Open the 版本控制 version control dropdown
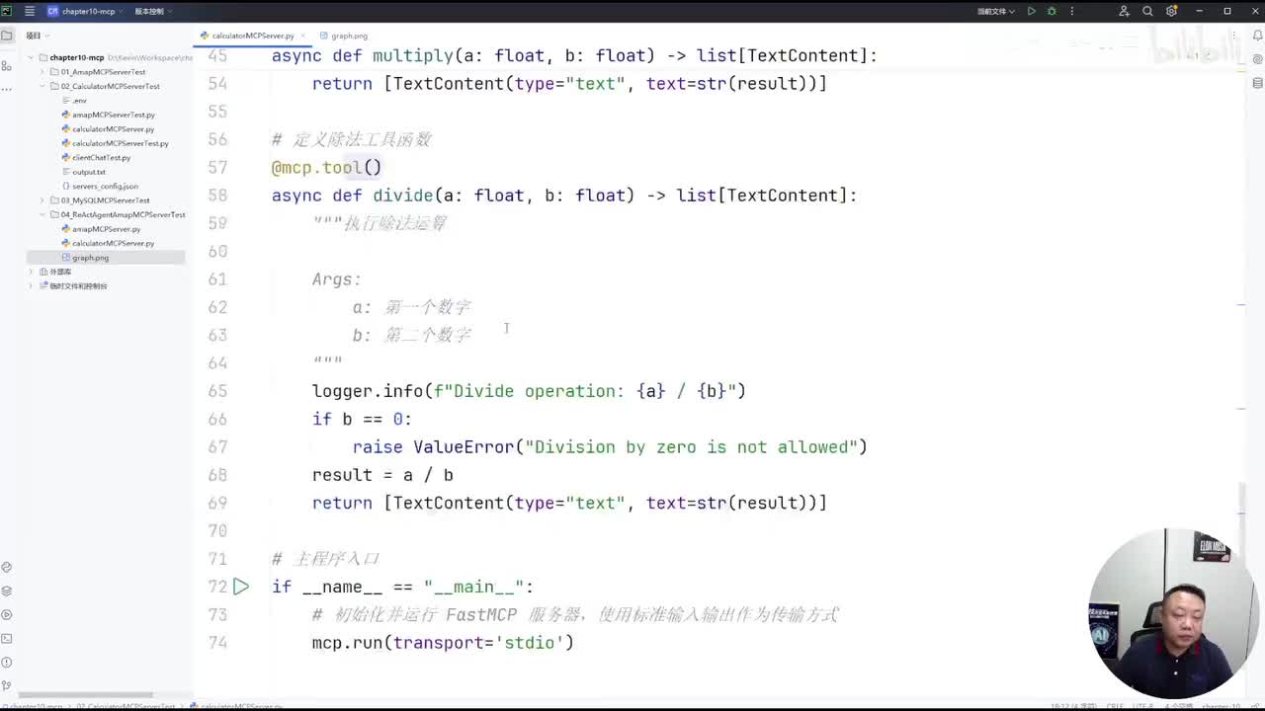This screenshot has width=1265, height=711. [152, 11]
